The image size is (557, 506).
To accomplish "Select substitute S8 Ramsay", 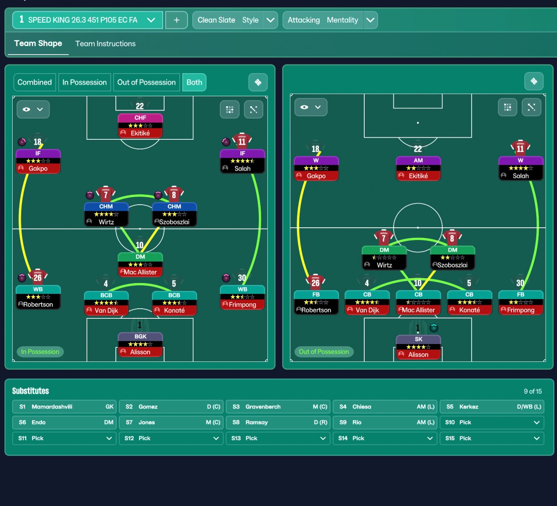I will coord(278,422).
